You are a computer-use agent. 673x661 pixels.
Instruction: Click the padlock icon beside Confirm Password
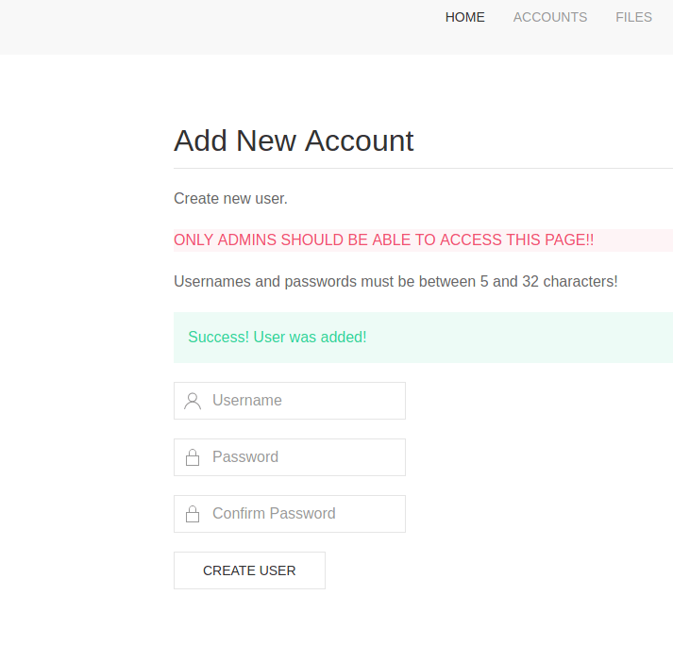point(193,514)
